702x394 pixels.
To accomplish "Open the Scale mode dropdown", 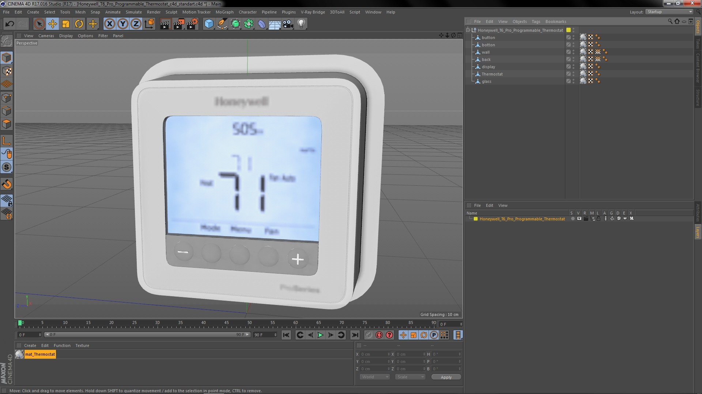I will 410,377.
